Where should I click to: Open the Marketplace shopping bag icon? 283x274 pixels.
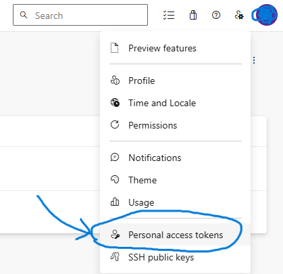coord(193,16)
